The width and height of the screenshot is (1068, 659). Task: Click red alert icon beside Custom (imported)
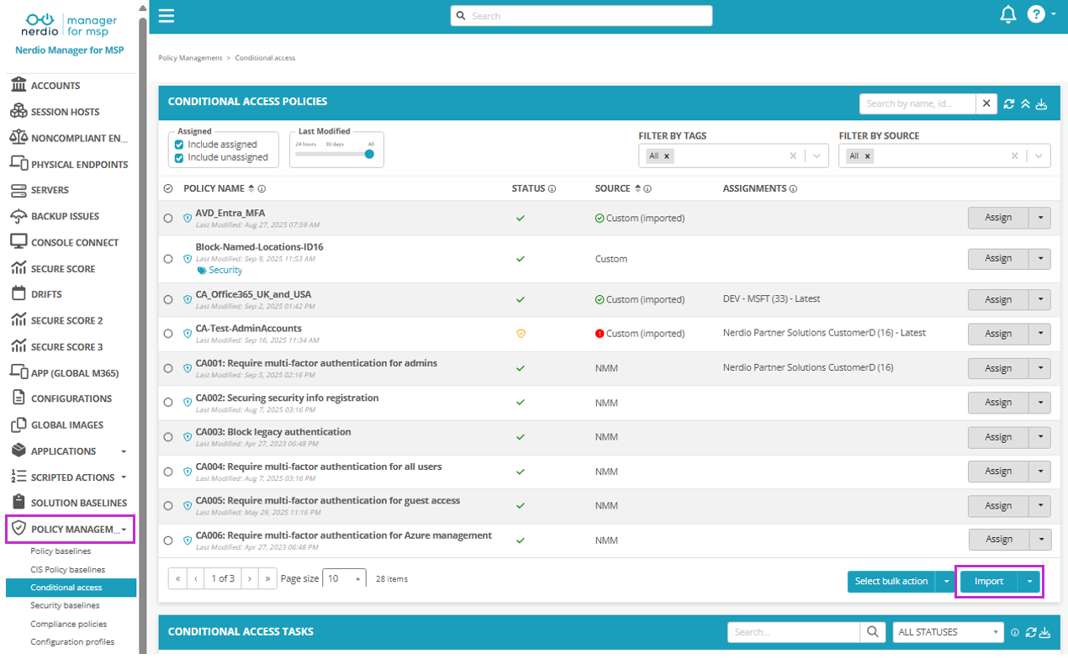[600, 333]
